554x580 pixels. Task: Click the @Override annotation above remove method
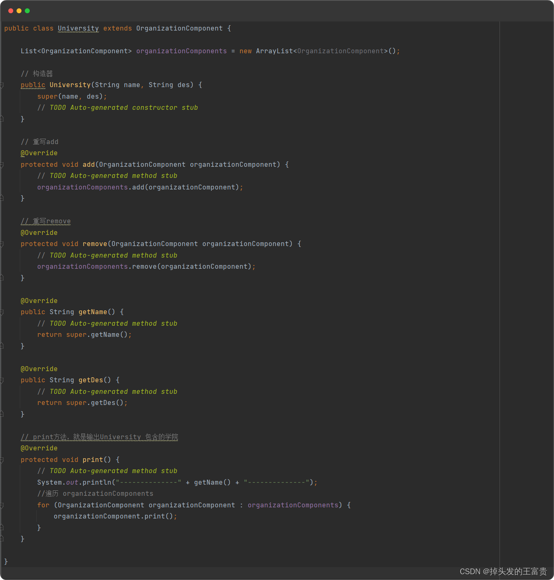pos(39,233)
